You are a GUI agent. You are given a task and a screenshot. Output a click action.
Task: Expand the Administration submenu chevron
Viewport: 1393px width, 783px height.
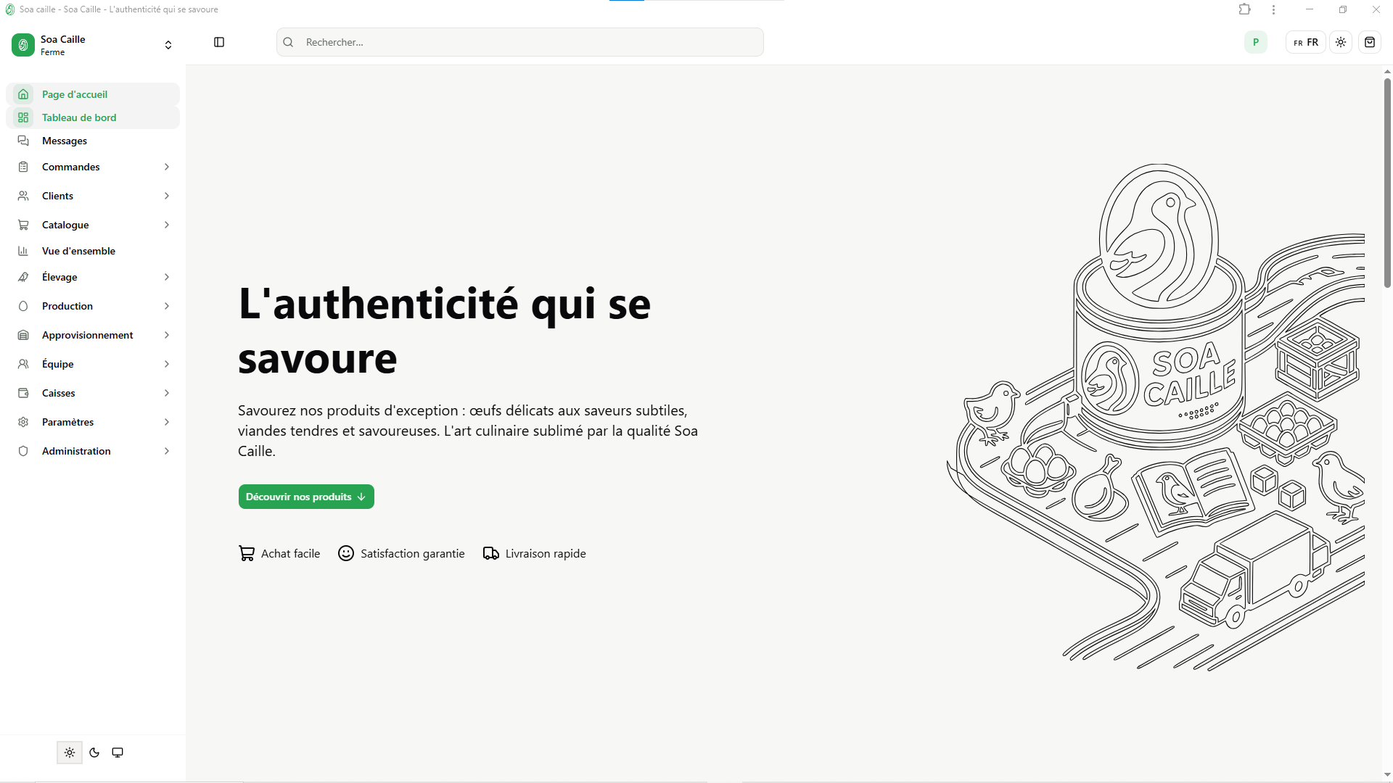[167, 451]
